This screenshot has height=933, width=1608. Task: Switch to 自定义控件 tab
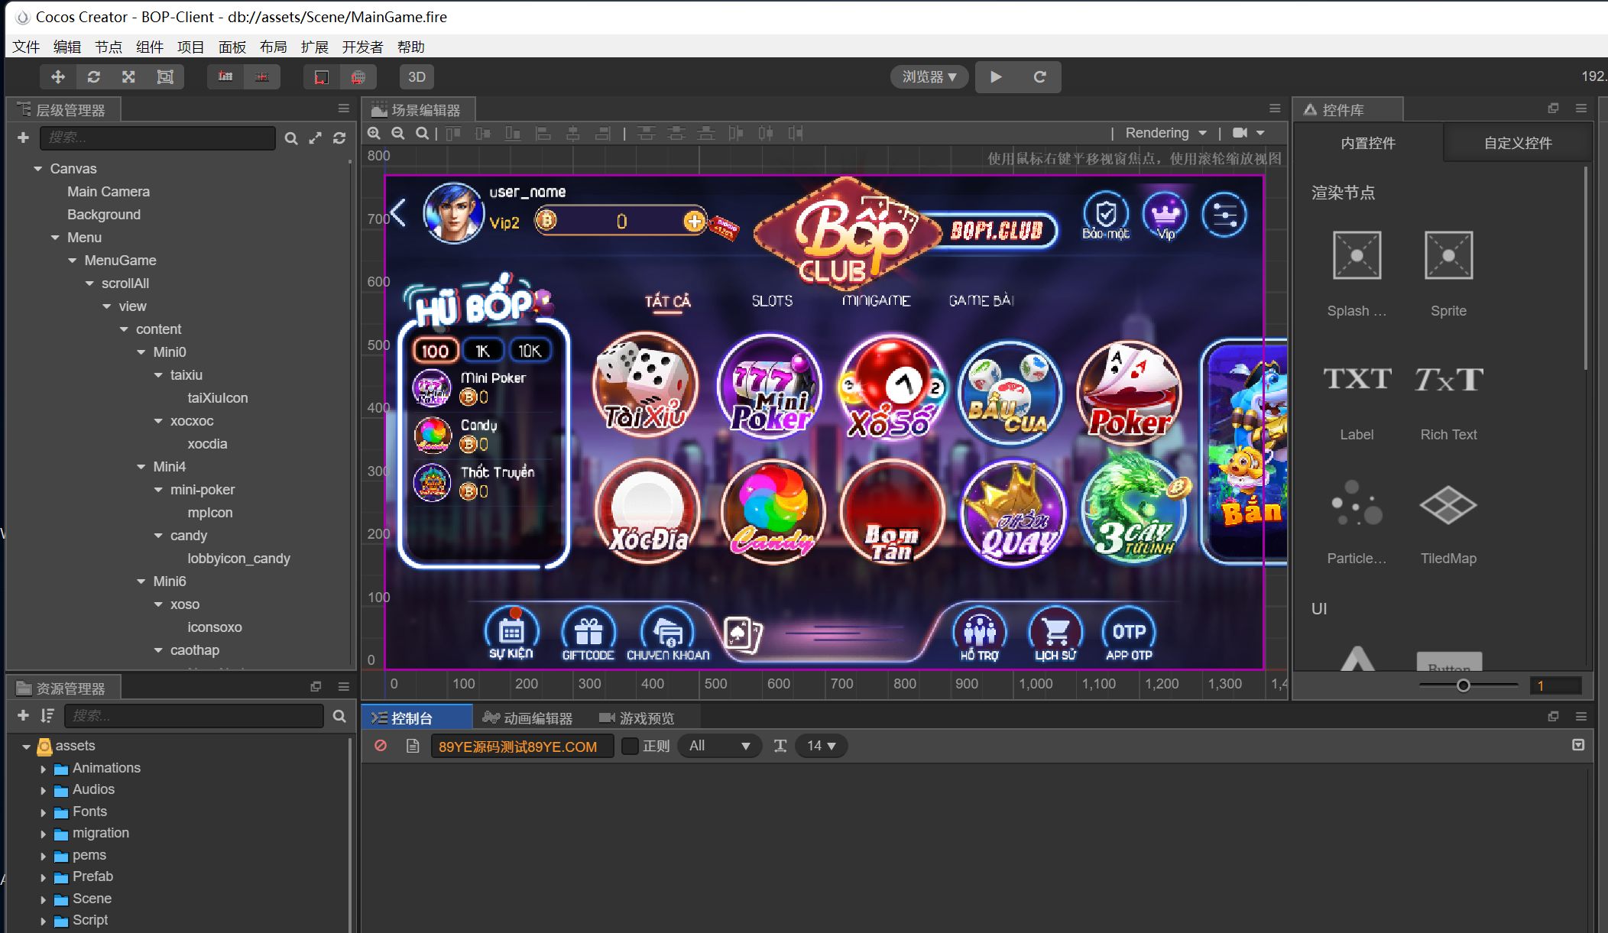tap(1518, 143)
